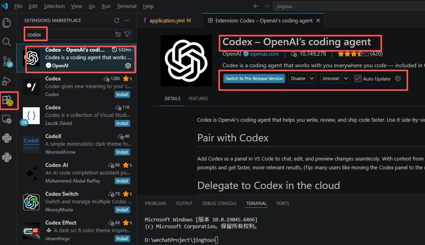Install Codex by Laczik Dávid

(x=122, y=123)
